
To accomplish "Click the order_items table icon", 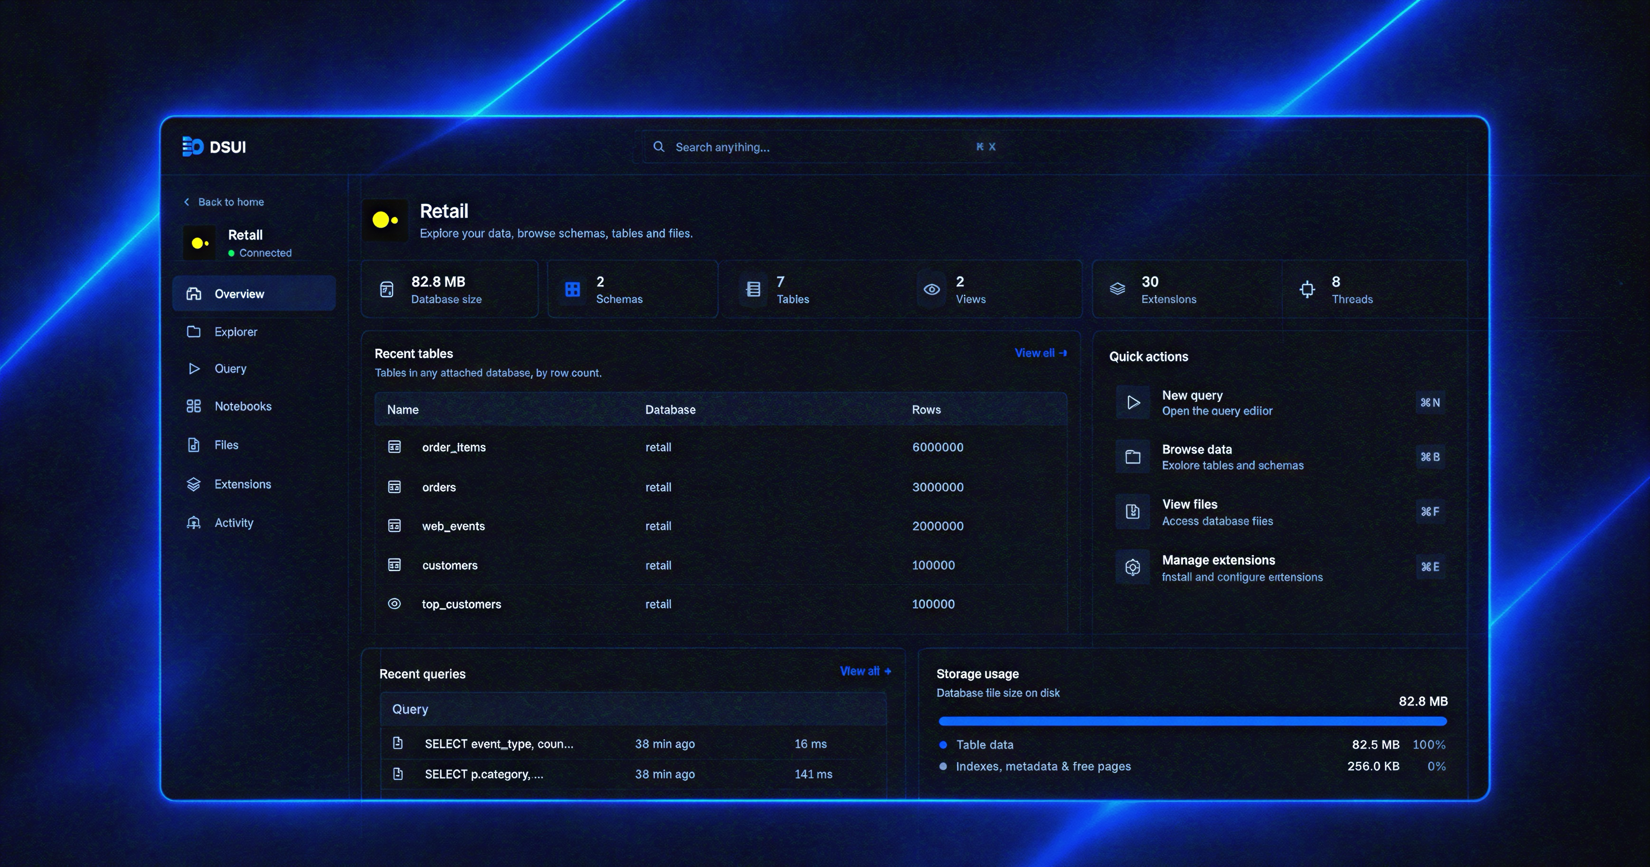I will click(394, 447).
